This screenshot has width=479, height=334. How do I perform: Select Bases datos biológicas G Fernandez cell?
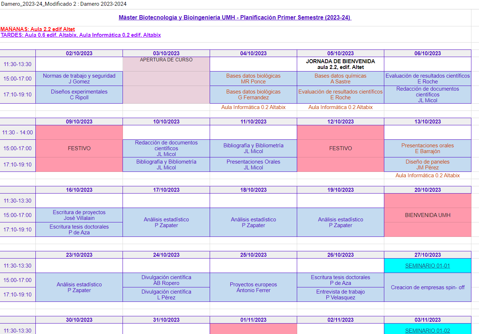point(253,95)
